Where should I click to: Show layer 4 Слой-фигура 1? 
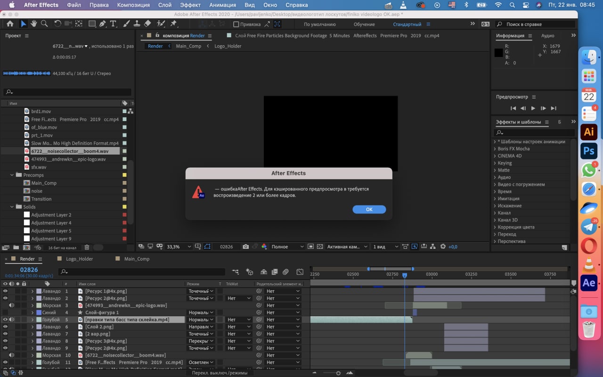tap(6, 312)
